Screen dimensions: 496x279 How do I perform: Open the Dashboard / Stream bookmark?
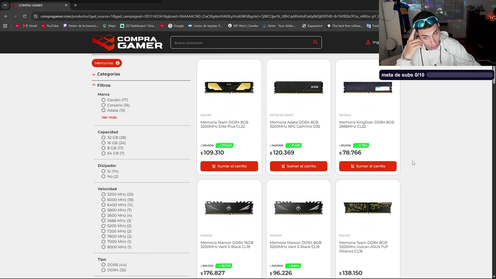[x=138, y=26]
